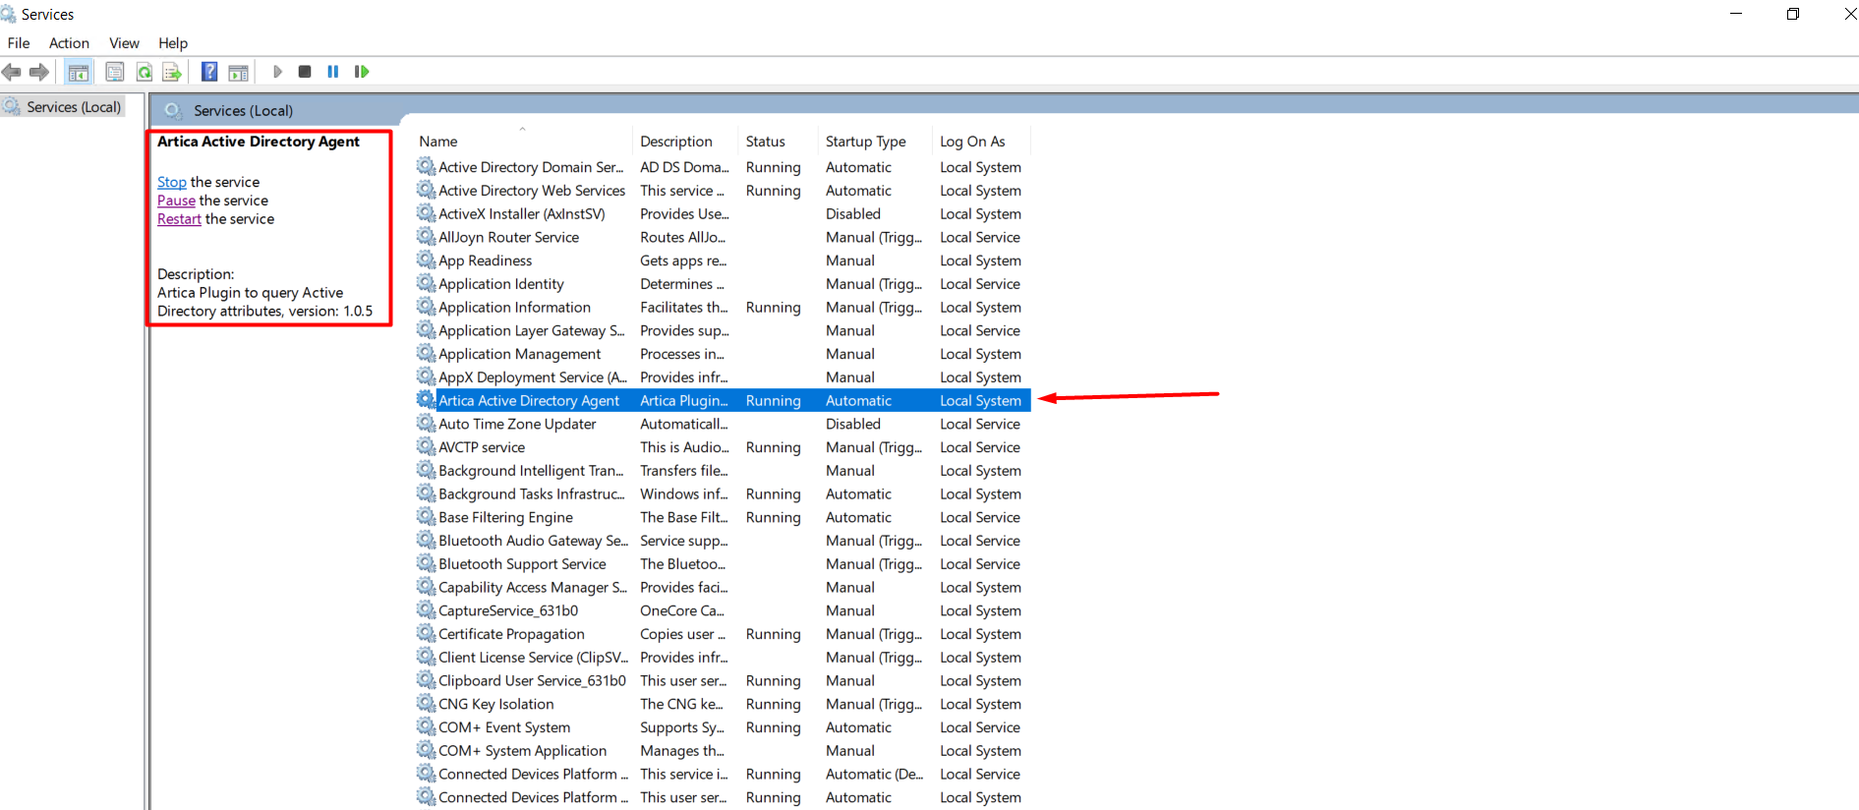Screen dimensions: 1859x810
Task: Click the Stop Service toolbar icon
Action: 305,72
